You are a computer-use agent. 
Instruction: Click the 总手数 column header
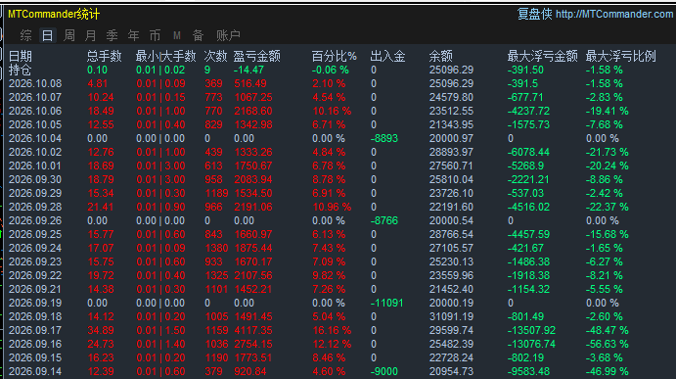105,56
